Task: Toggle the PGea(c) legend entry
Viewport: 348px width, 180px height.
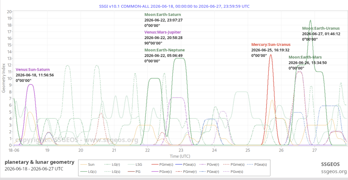Action: (x=186, y=164)
